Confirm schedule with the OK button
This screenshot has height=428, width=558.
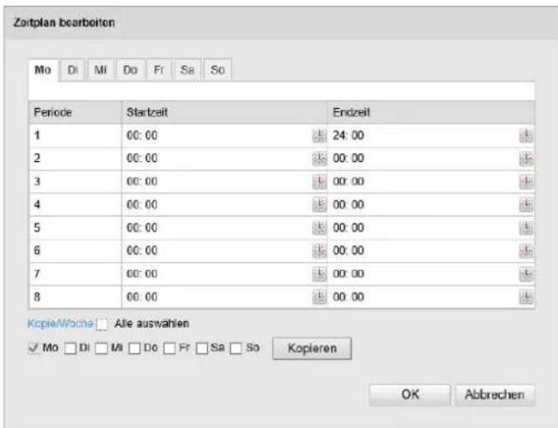(410, 395)
